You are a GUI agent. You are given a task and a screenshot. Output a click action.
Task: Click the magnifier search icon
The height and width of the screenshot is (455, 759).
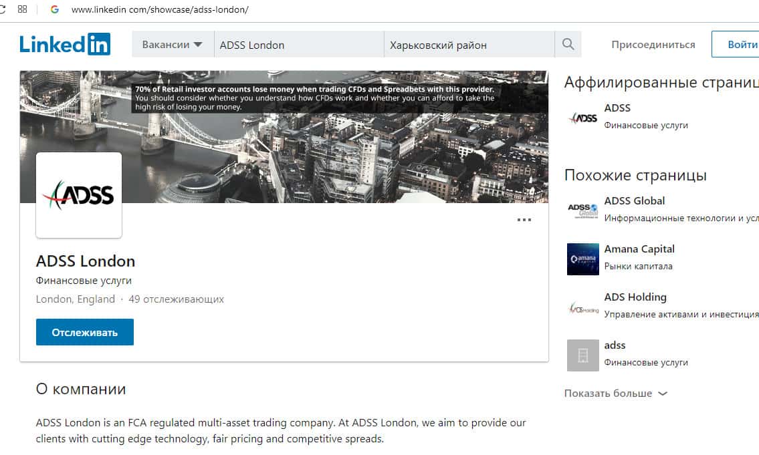(x=568, y=45)
